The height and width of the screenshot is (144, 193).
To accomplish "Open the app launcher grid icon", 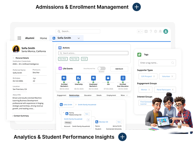I will tap(19, 38).
